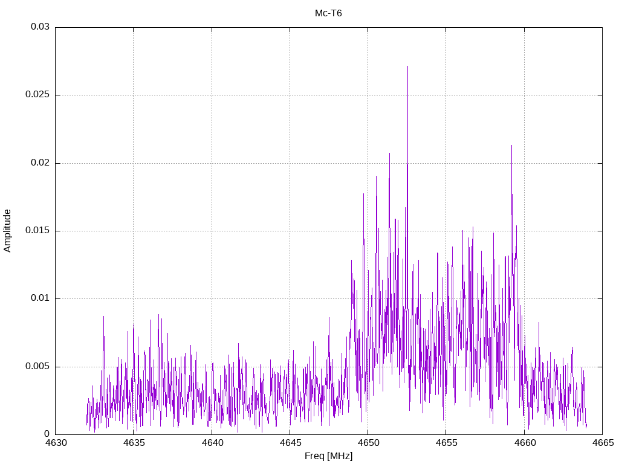Select the Amplitude y-axis label
Screen dimensions: 619x464
click(8, 230)
